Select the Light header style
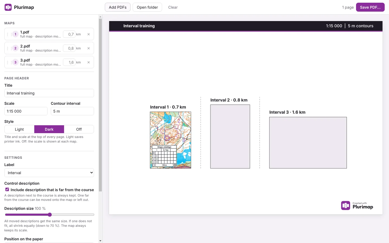The height and width of the screenshot is (243, 389). pyautogui.click(x=19, y=129)
